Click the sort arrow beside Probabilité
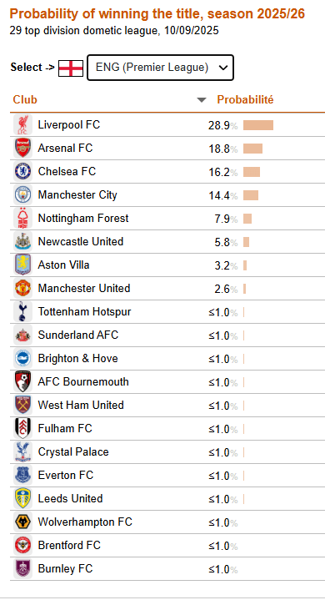 (x=202, y=100)
